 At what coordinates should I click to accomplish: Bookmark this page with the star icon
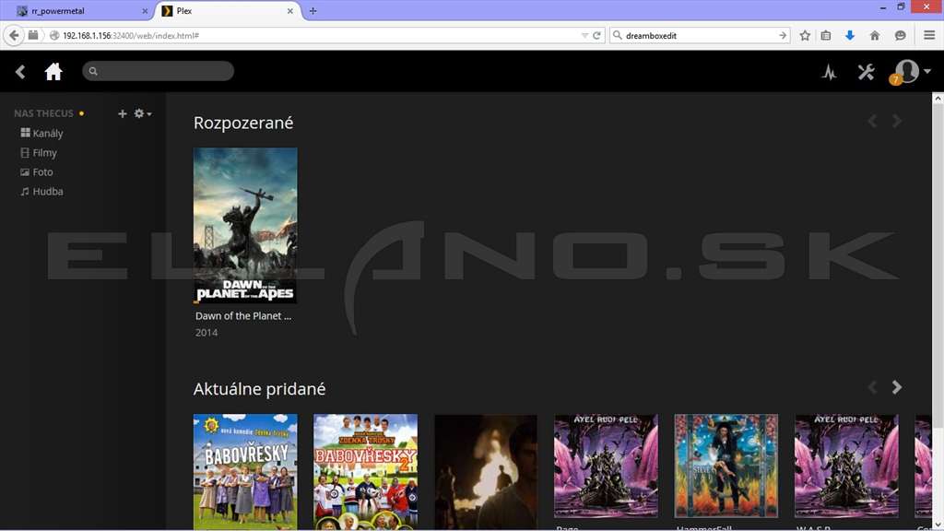(804, 36)
